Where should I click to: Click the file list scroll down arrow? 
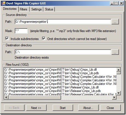click(119, 93)
